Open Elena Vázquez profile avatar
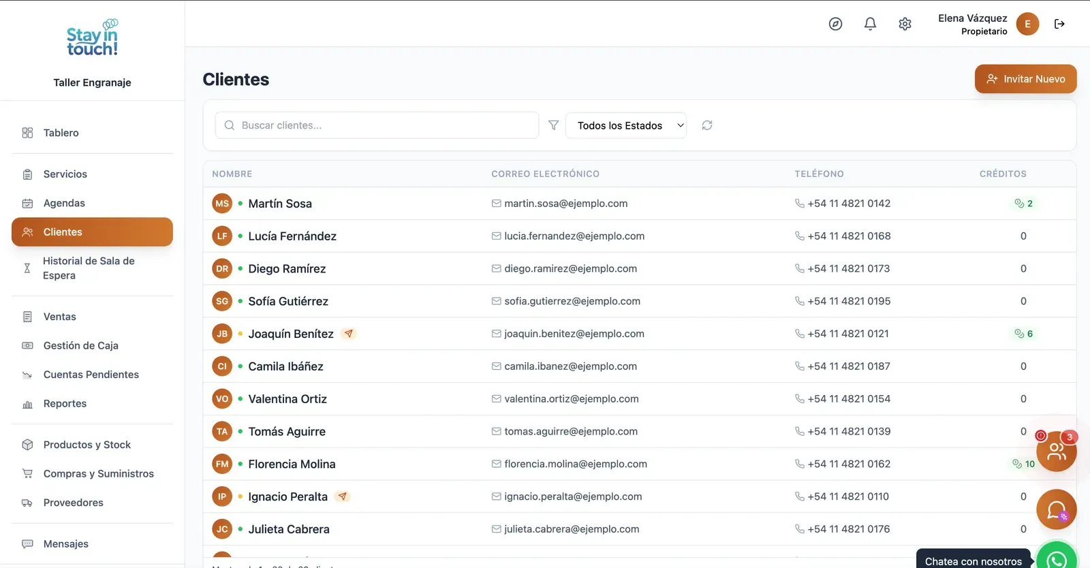This screenshot has height=568, width=1090. (x=1027, y=24)
